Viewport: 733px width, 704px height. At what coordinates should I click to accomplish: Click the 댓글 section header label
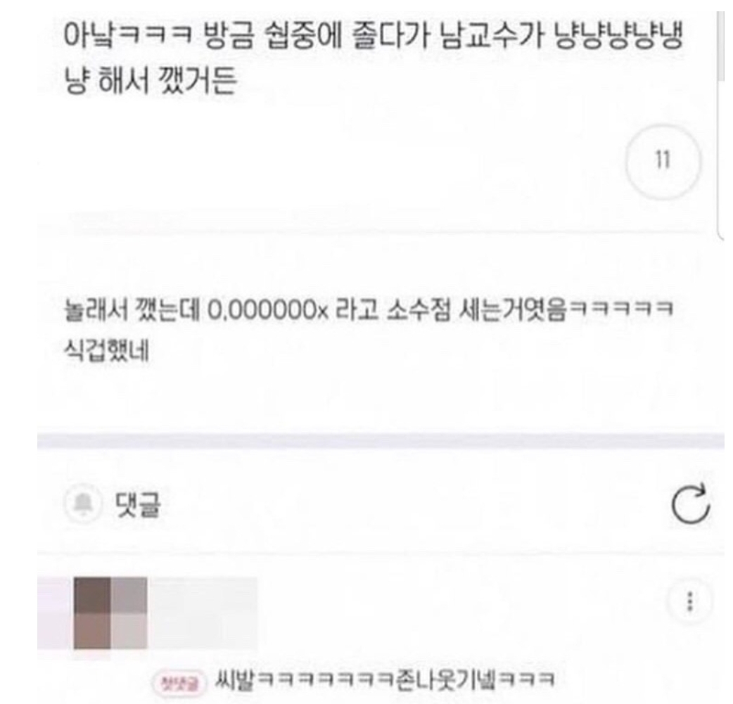click(138, 505)
